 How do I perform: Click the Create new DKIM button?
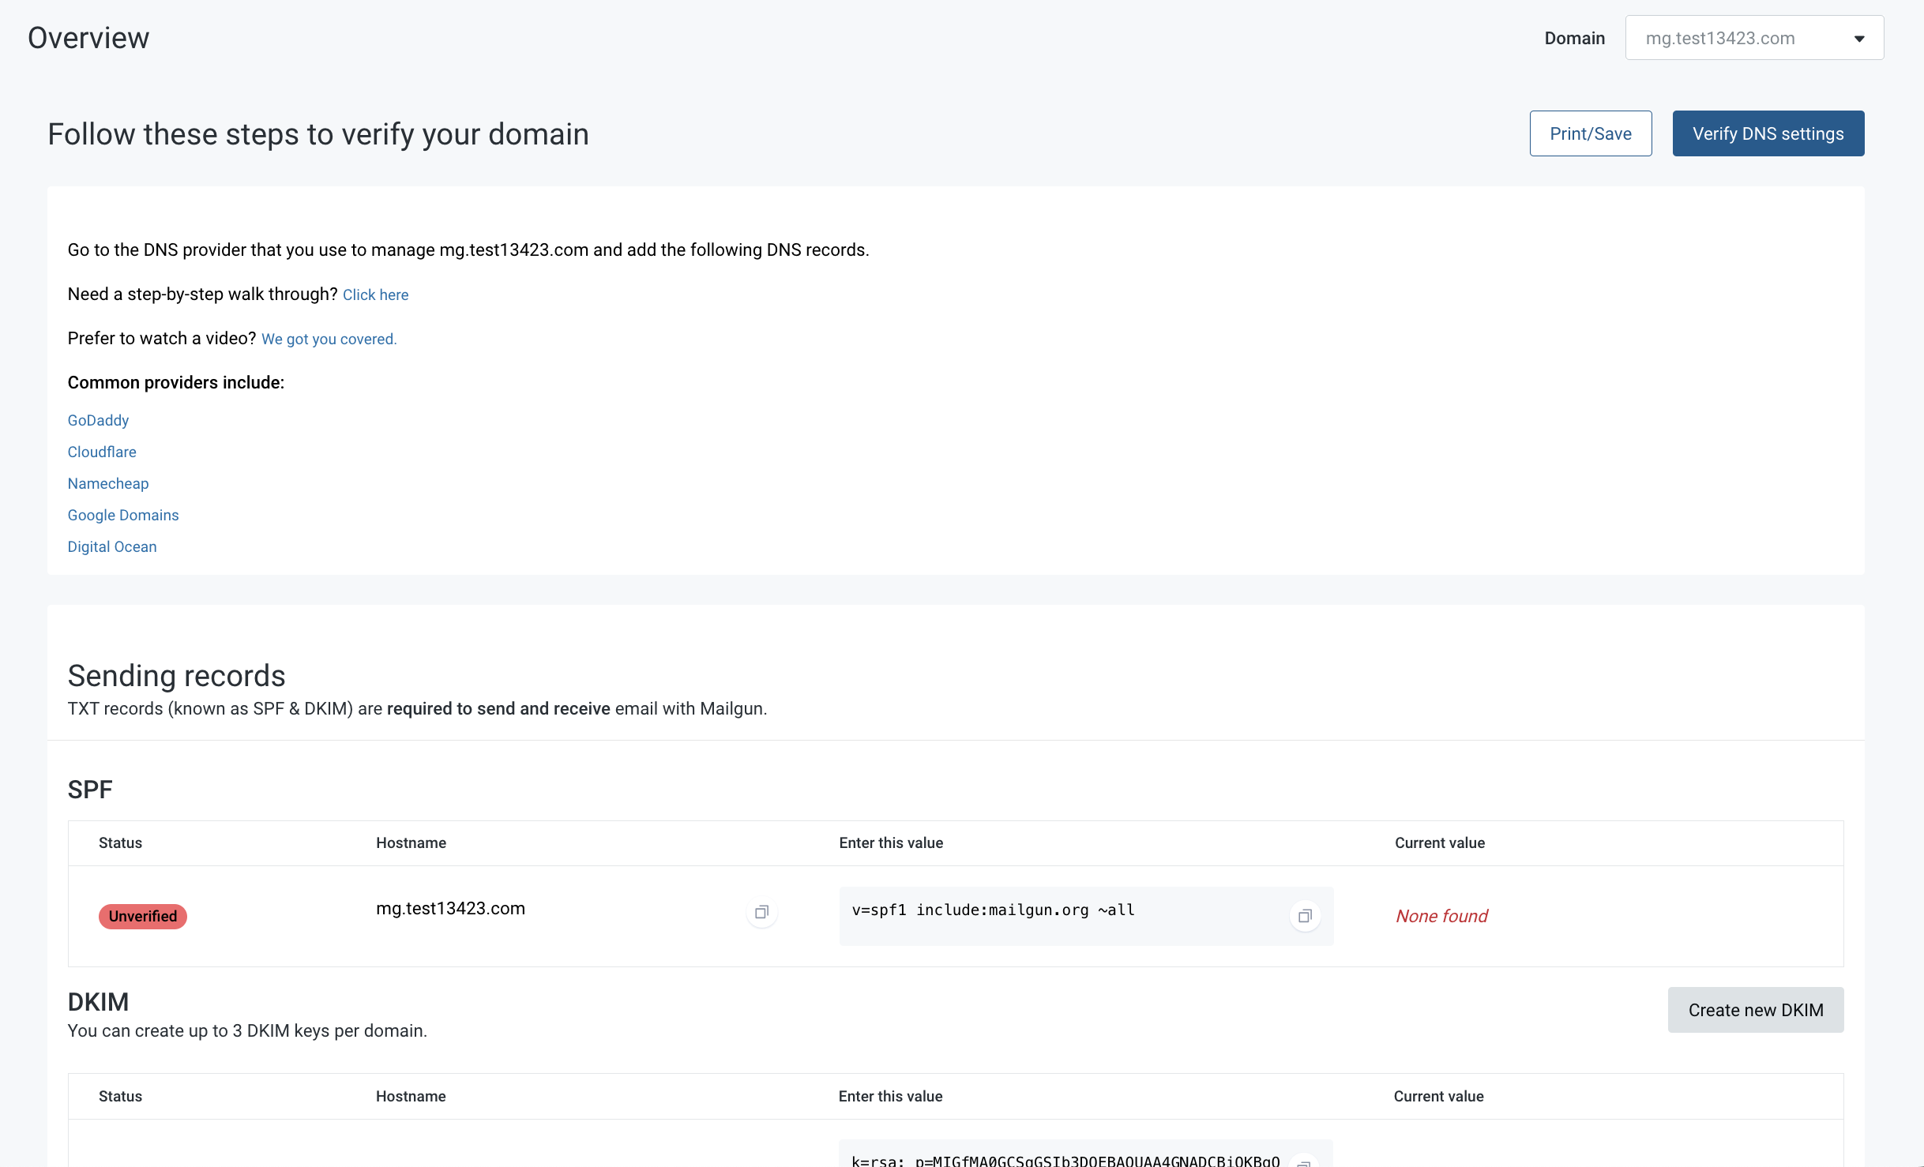pos(1755,1010)
